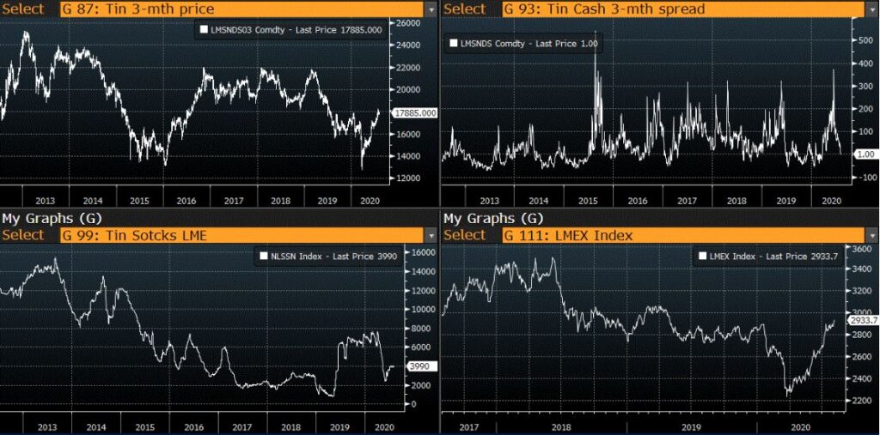Open My Graphs (G) above LMEX Index chart
The image size is (880, 435).
click(493, 219)
